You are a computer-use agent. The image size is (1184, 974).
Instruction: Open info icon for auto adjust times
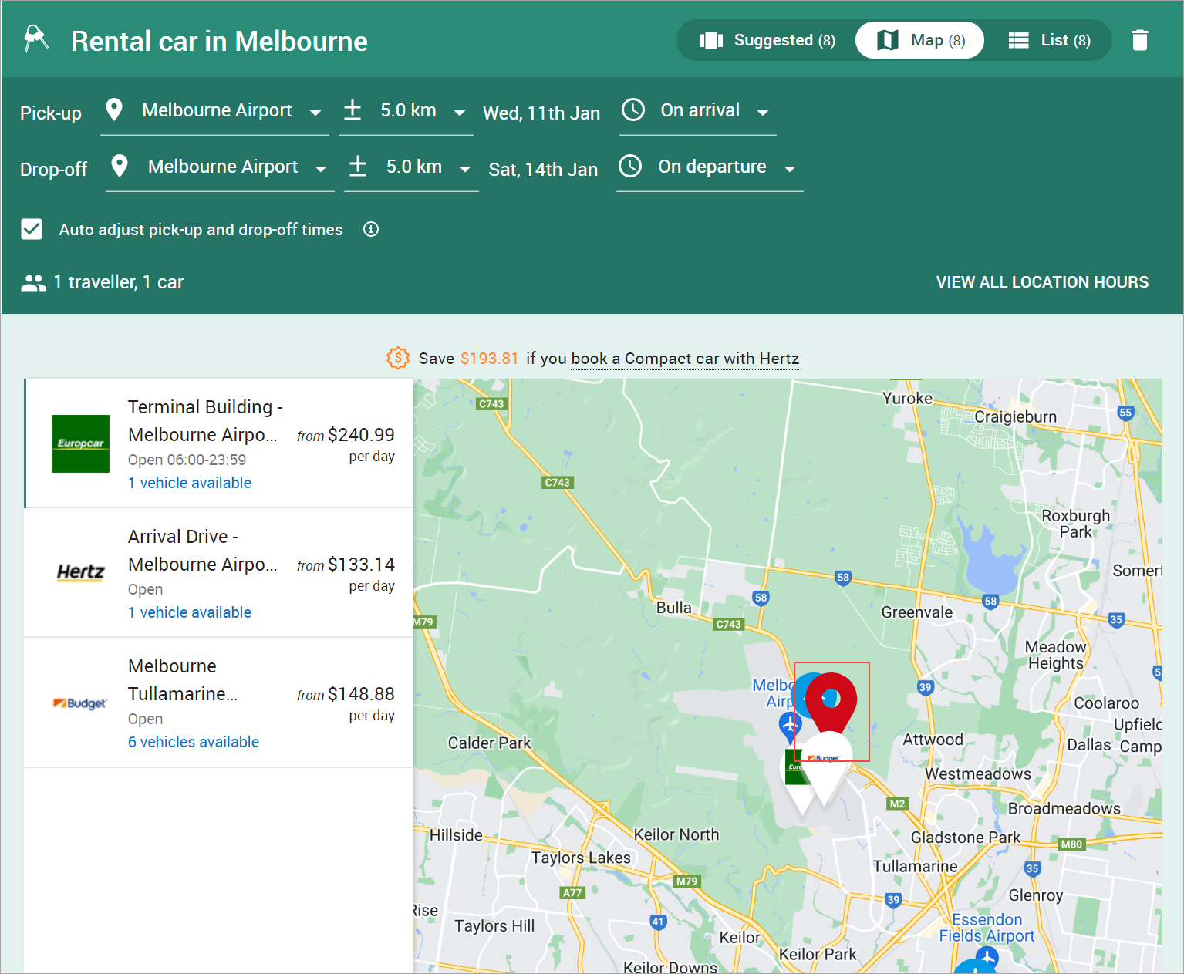(x=371, y=229)
